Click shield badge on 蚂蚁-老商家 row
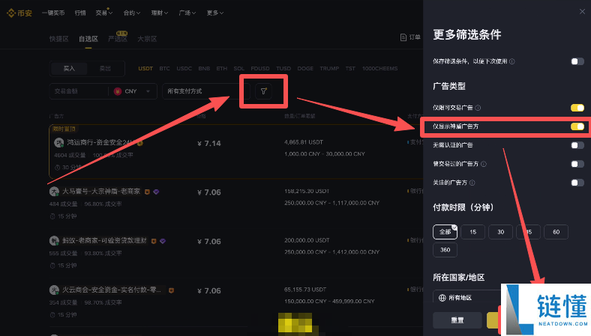Viewport: 591px width, 336px height. click(x=154, y=241)
